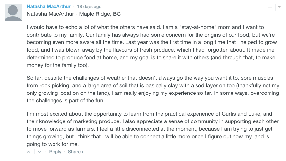Open the comment options dropdown arrow

[278, 7]
